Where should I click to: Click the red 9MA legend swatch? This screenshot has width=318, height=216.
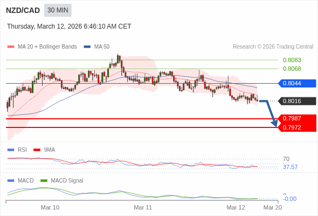[x=37, y=150]
